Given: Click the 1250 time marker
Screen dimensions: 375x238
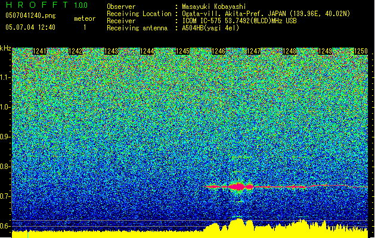Looking at the screenshot, I should click(361, 51).
